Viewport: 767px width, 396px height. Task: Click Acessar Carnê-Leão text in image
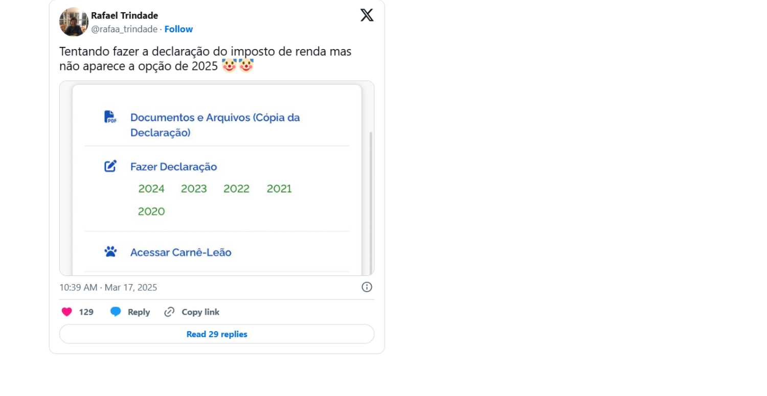pos(181,252)
